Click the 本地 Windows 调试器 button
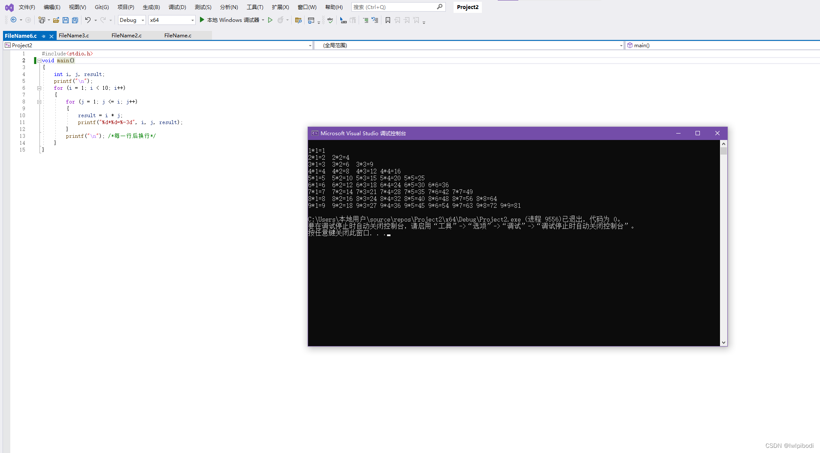The height and width of the screenshot is (453, 820). [x=230, y=20]
